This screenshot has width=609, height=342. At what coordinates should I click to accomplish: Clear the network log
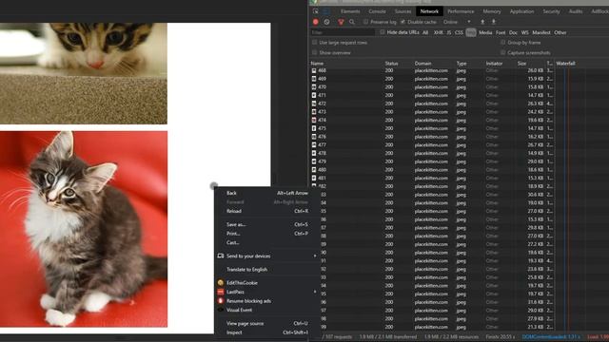326,22
